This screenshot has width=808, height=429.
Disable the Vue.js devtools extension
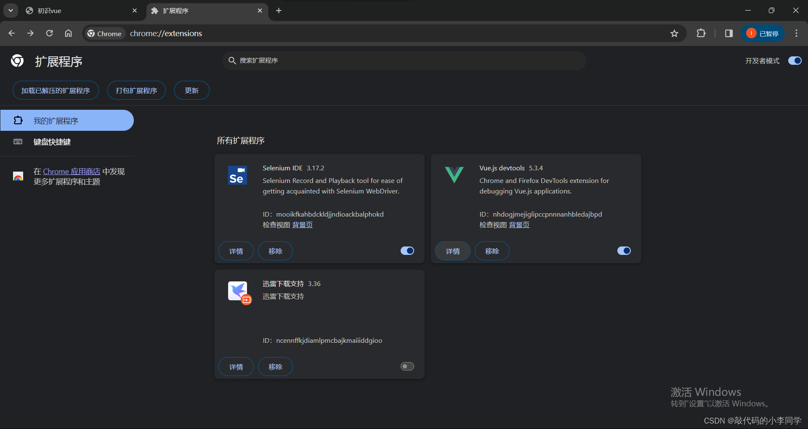624,251
